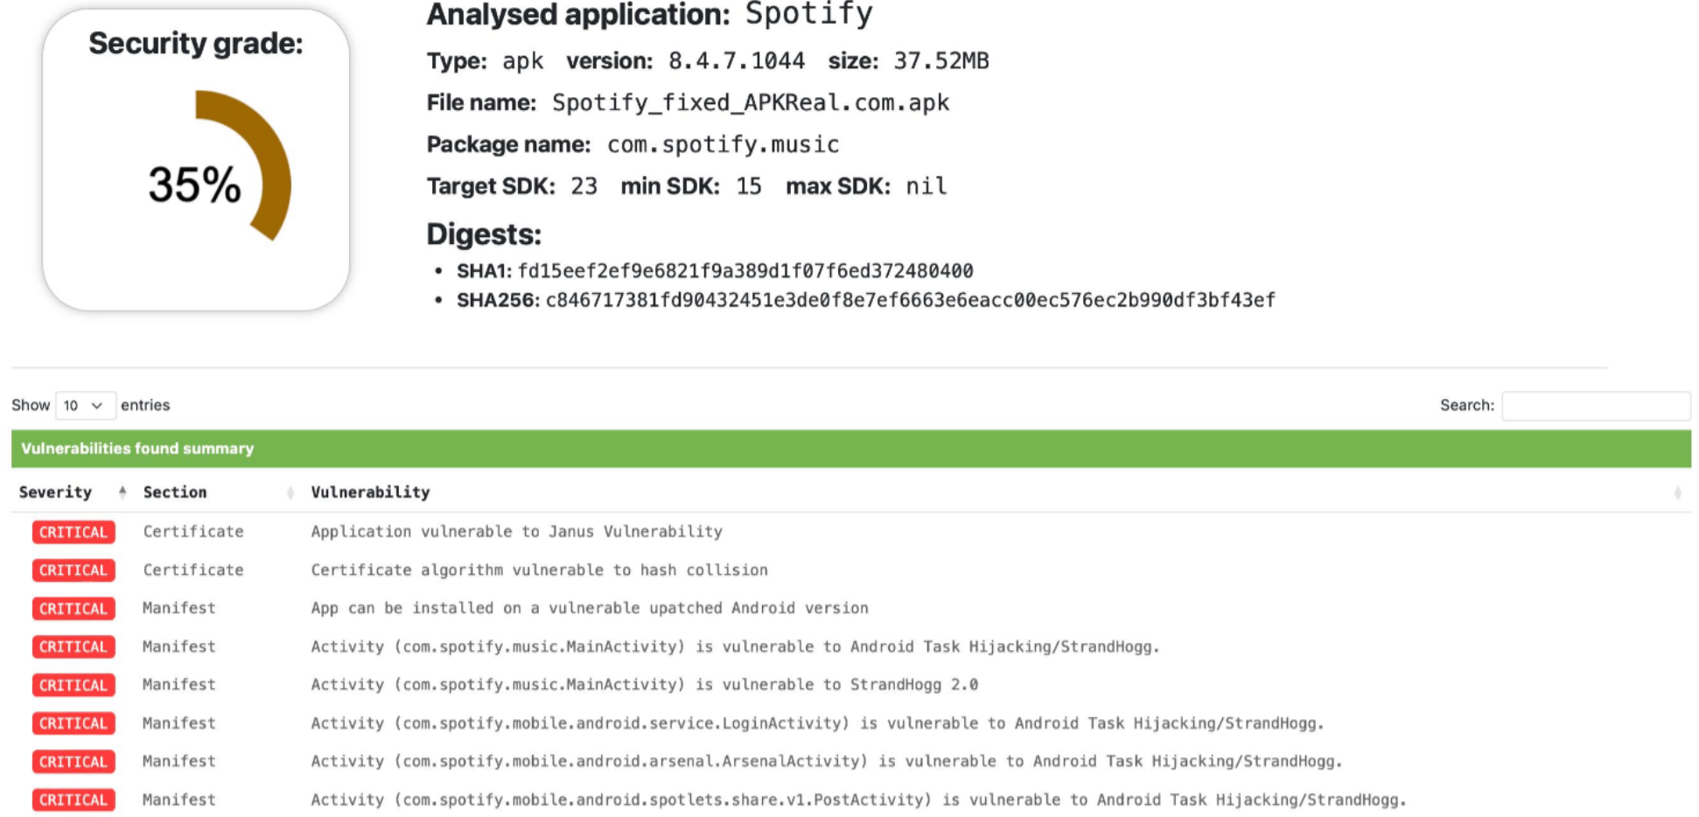Click the Vulnerability column sort arrow

pyautogui.click(x=1677, y=493)
